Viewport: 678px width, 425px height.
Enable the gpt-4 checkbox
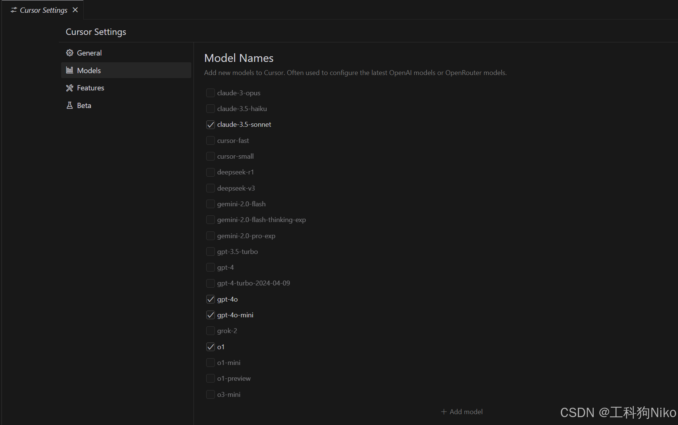point(210,267)
